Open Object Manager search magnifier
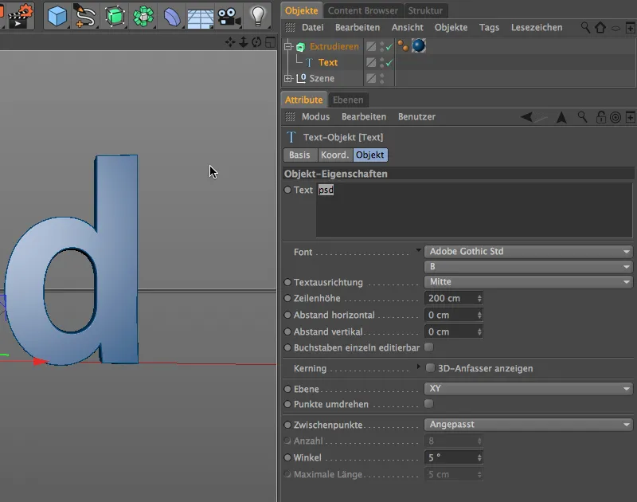This screenshot has height=502, width=637. (x=585, y=28)
